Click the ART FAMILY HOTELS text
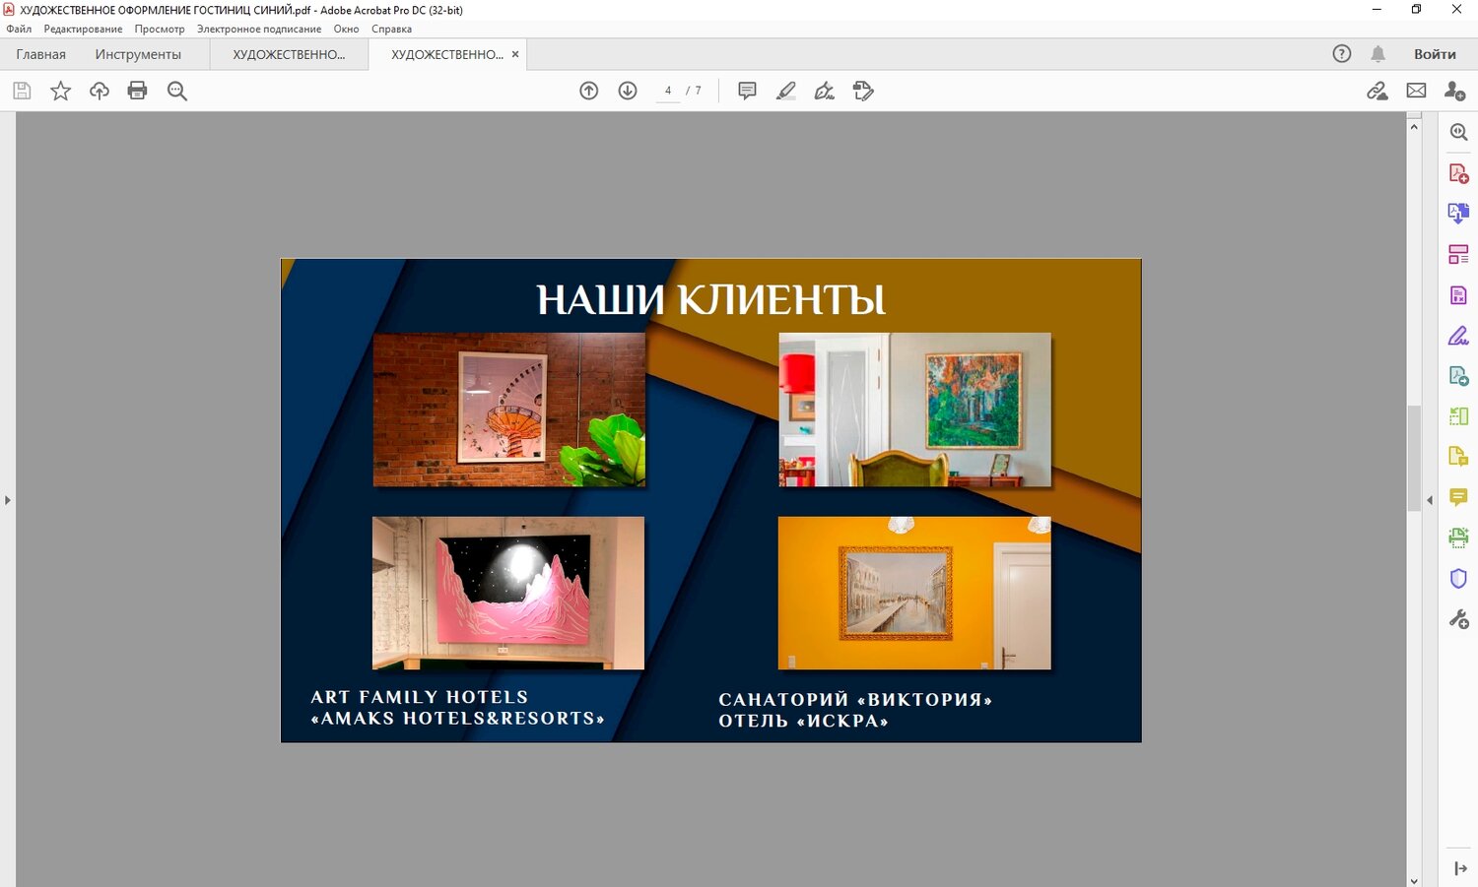The image size is (1478, 887). (x=420, y=697)
